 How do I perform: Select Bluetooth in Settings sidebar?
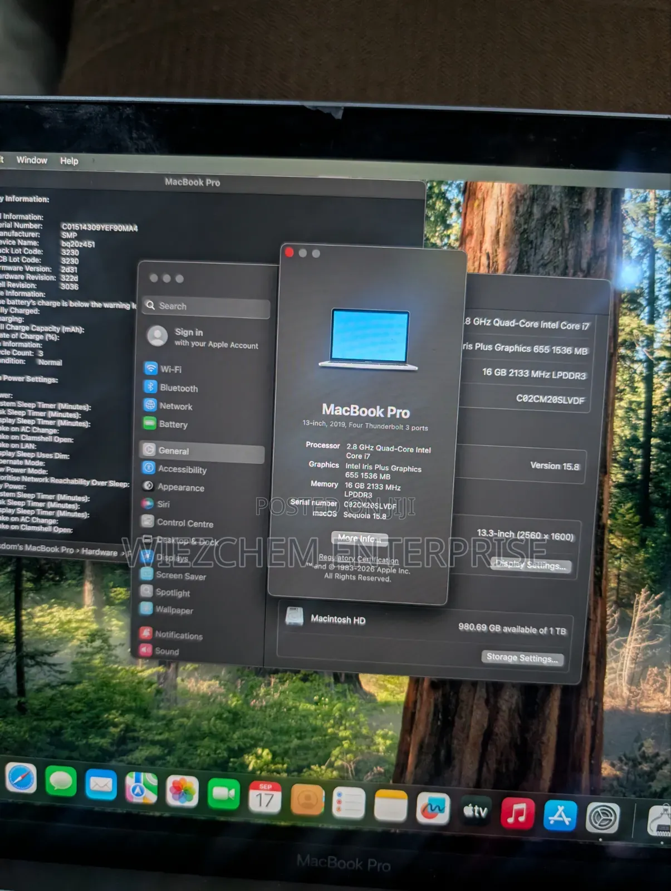coord(171,388)
